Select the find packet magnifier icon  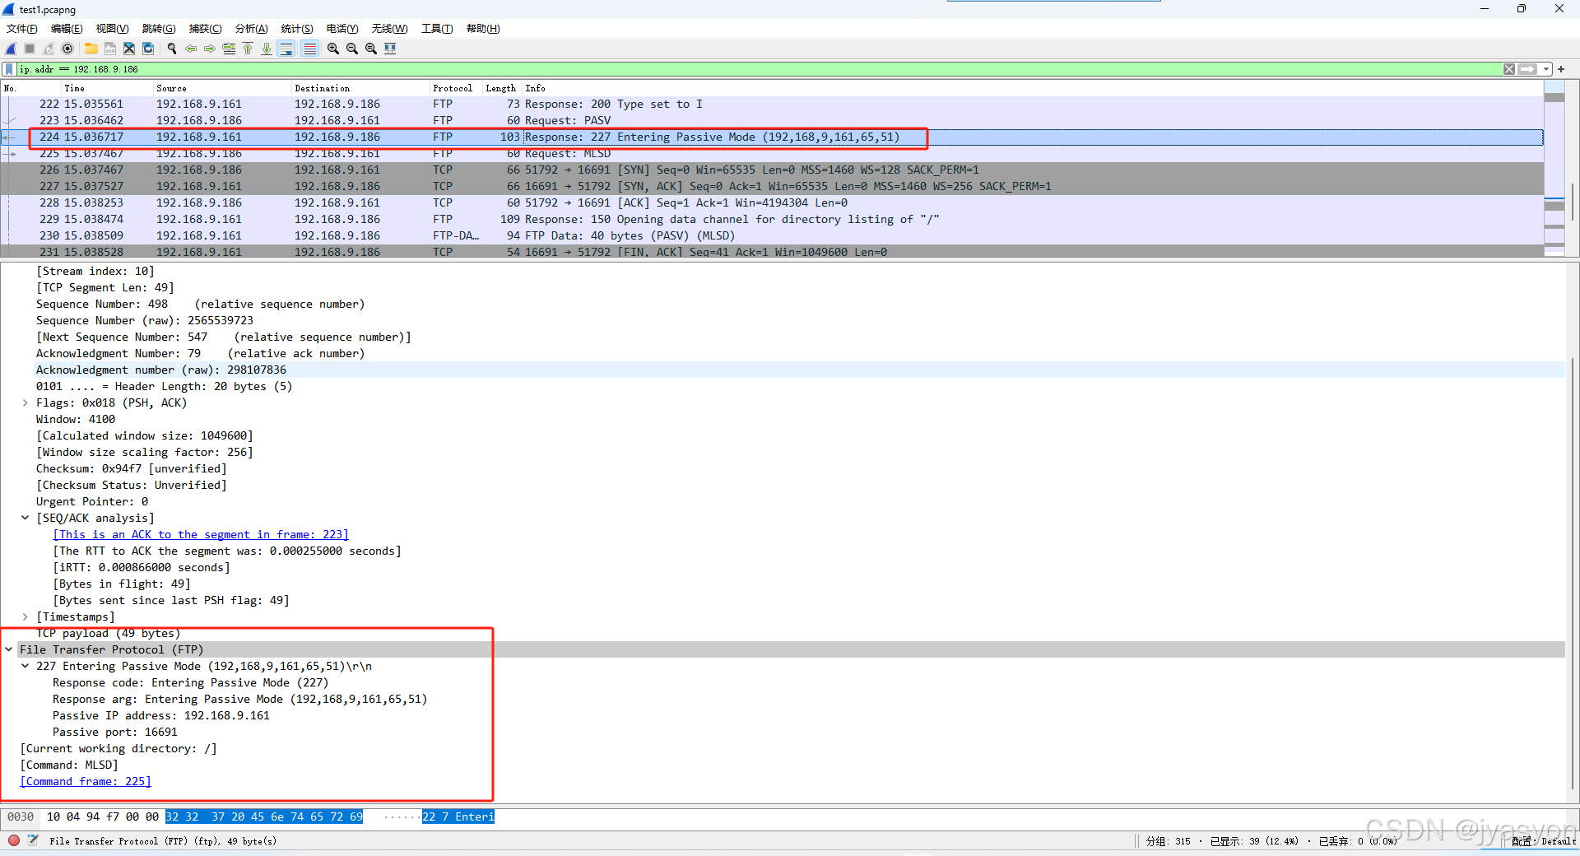click(x=171, y=49)
